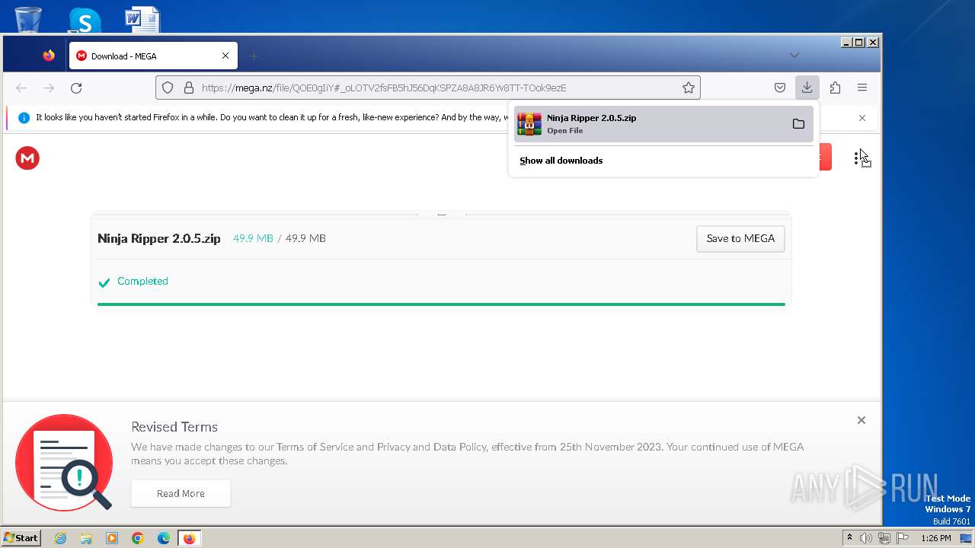975x548 pixels.
Task: Click the taskbar clock showing 1:26 PM
Action: pyautogui.click(x=936, y=538)
